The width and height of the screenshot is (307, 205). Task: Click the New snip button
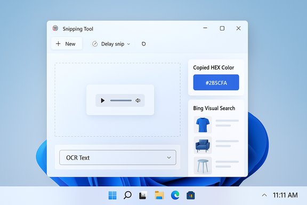(x=67, y=44)
